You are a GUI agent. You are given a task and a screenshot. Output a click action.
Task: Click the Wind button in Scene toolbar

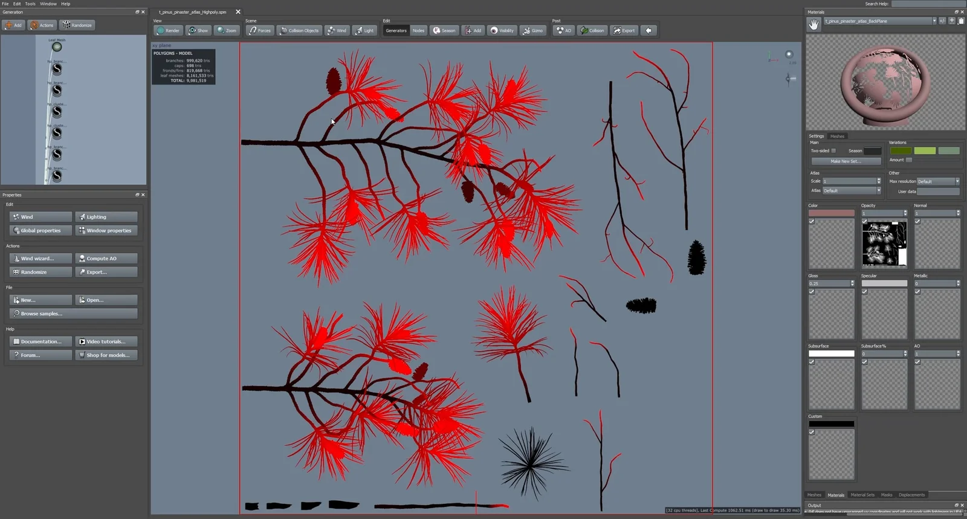[337, 30]
